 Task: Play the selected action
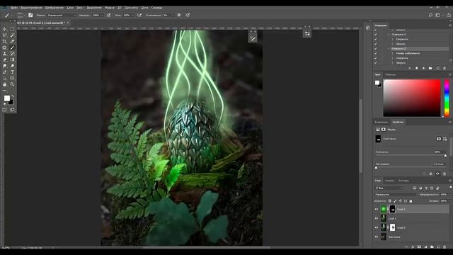423,68
